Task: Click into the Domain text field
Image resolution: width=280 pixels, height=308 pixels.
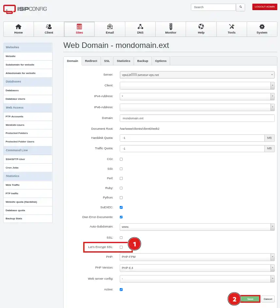Action: [197, 118]
